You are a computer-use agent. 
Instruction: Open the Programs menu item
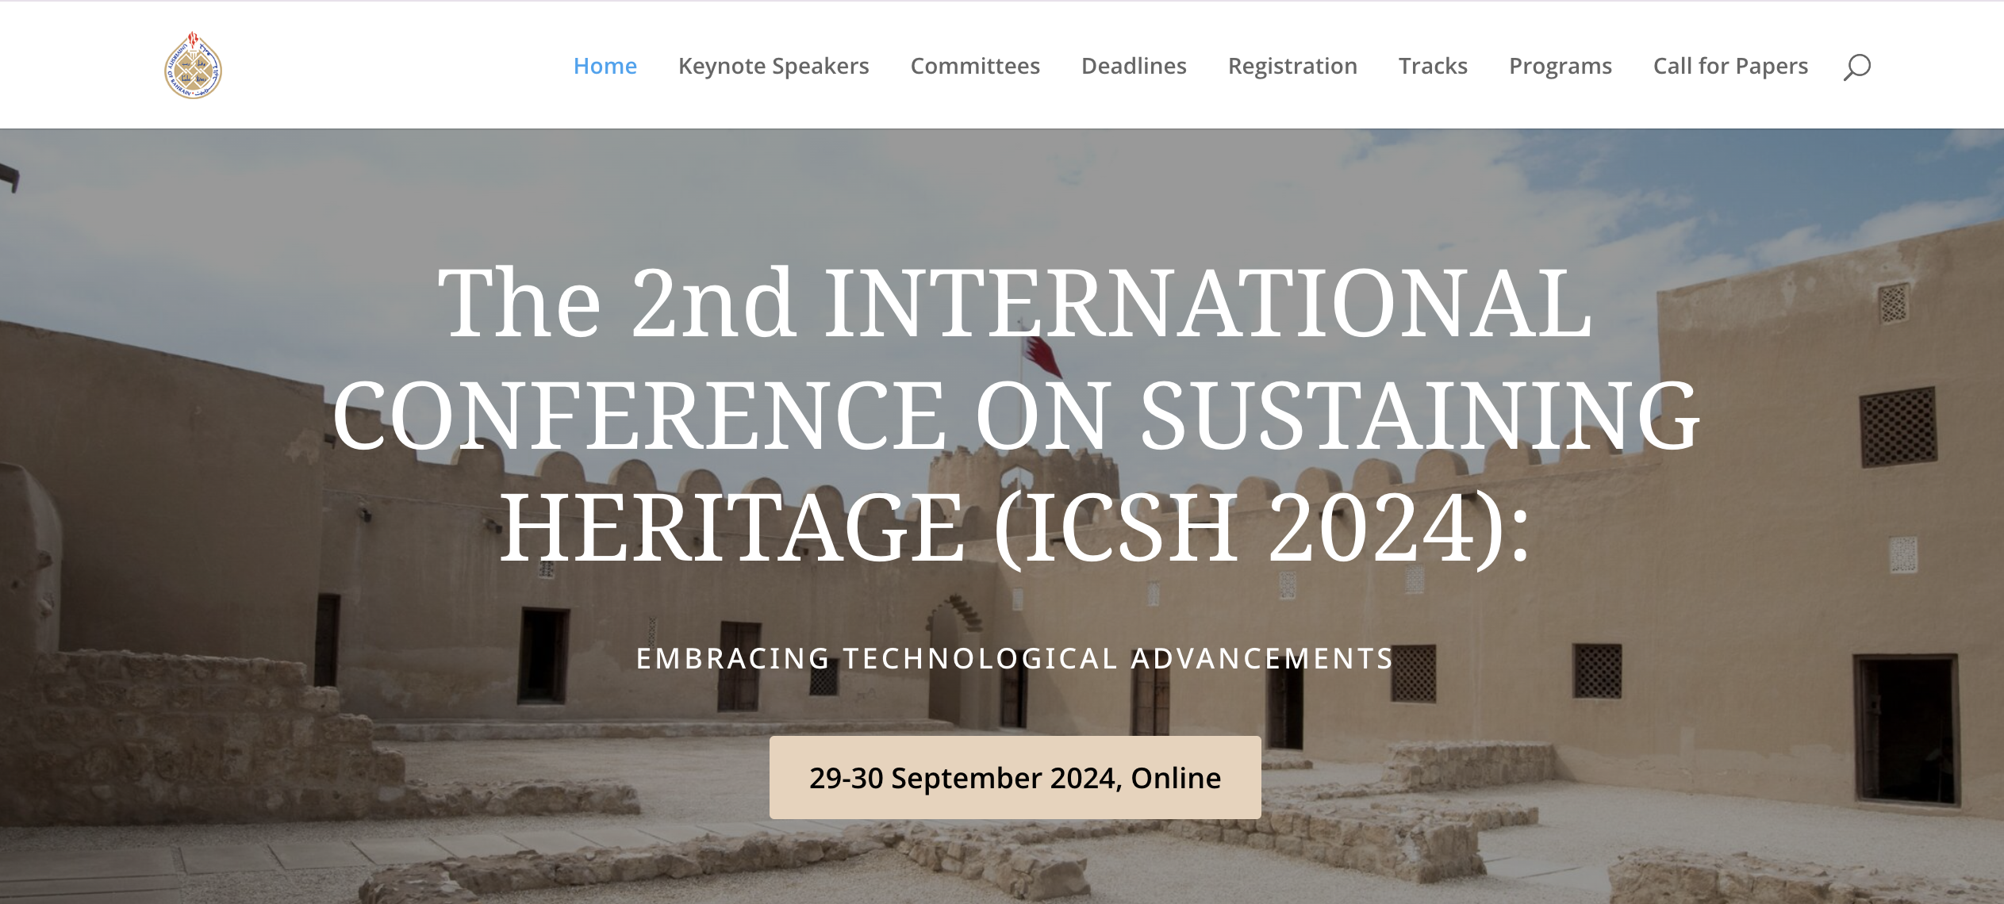[1560, 66]
